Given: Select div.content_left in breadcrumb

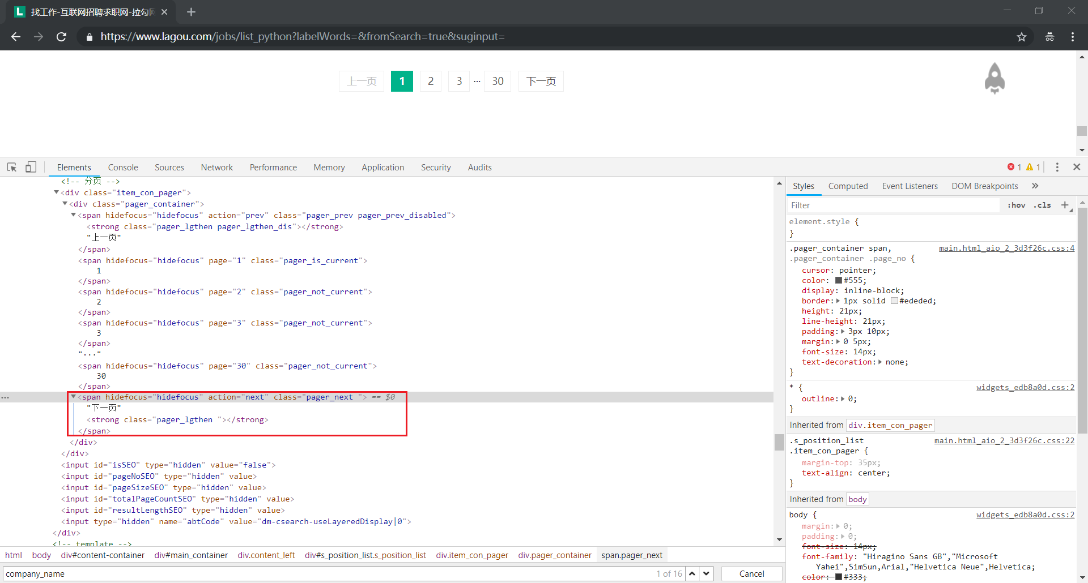Looking at the screenshot, I should pyautogui.click(x=266, y=555).
